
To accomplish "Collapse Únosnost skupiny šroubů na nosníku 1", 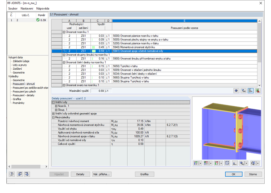I will point(64,55).
